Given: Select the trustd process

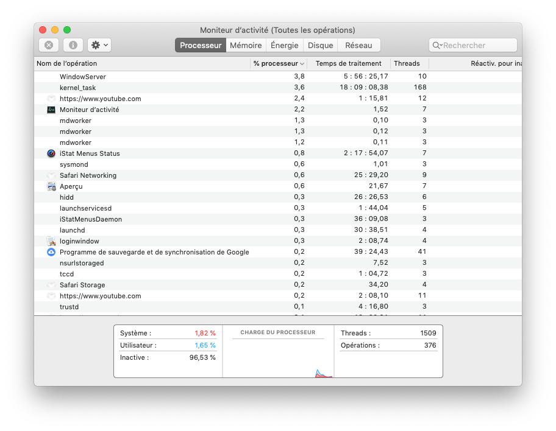Looking at the screenshot, I should [x=278, y=307].
